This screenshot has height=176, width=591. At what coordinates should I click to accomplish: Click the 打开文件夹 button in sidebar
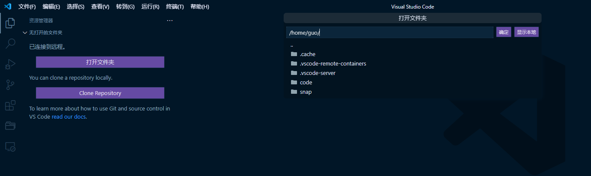tap(100, 62)
